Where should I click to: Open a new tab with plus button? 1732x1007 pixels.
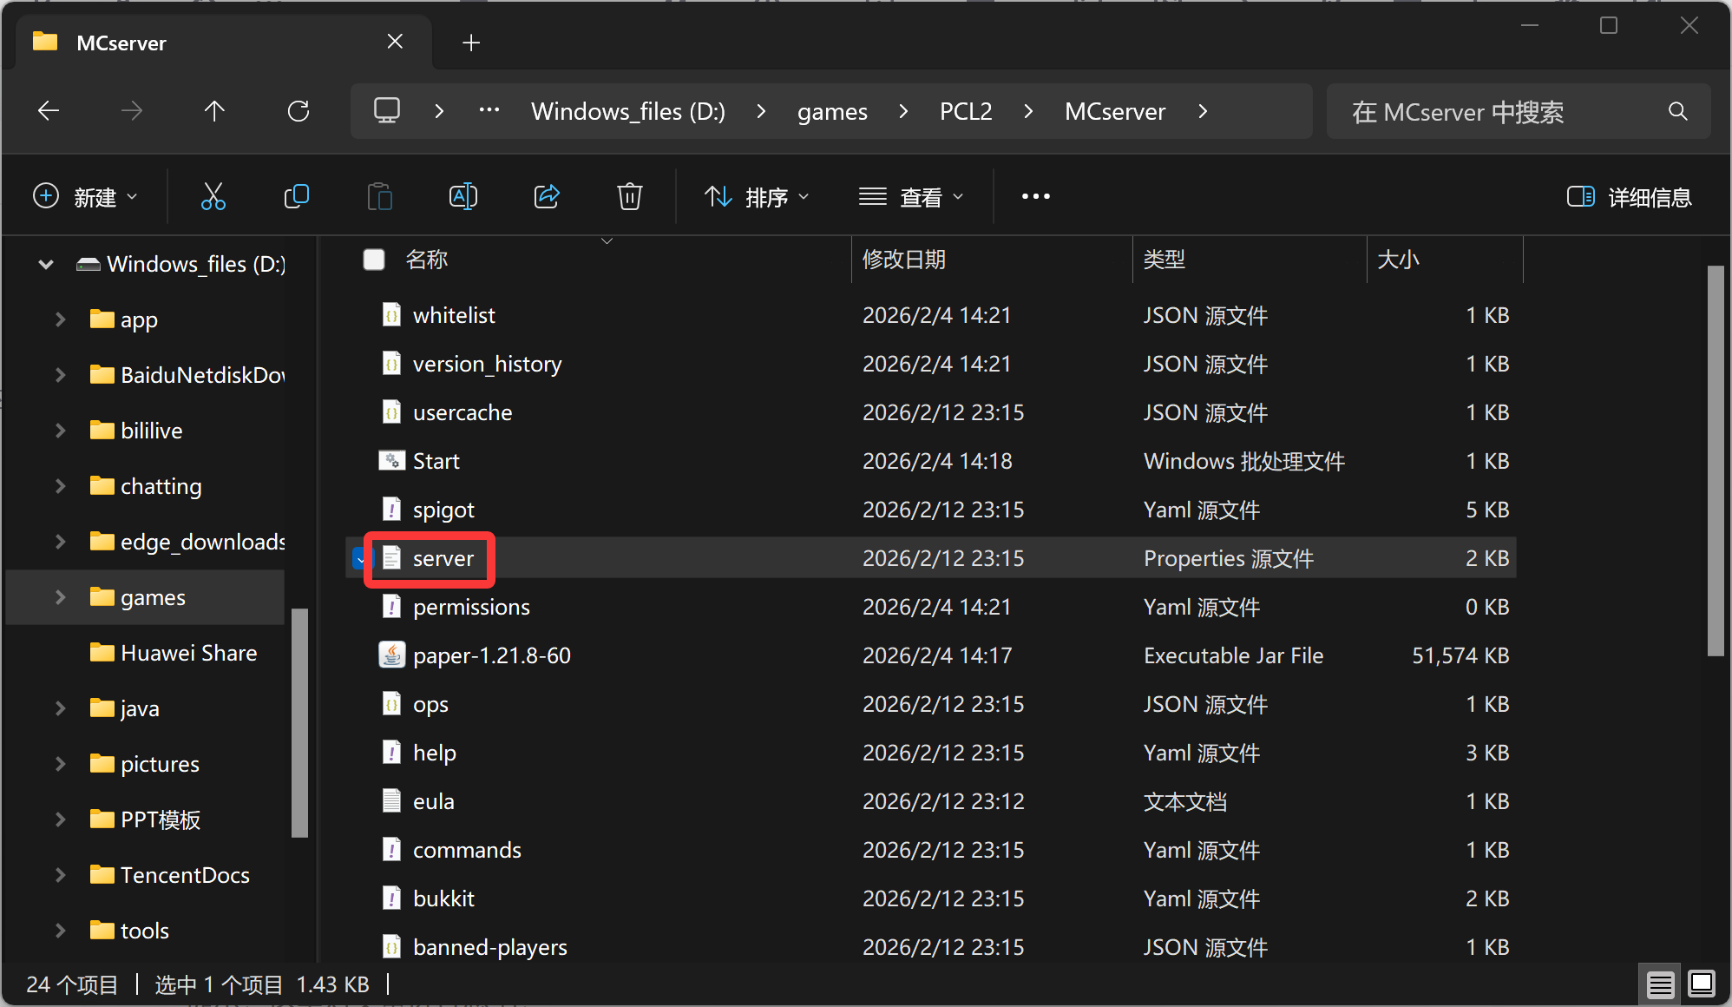471,43
